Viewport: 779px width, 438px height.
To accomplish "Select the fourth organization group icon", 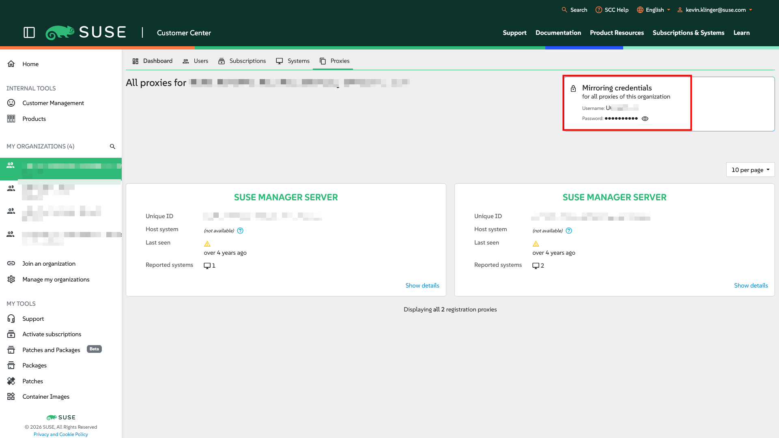I will [11, 234].
